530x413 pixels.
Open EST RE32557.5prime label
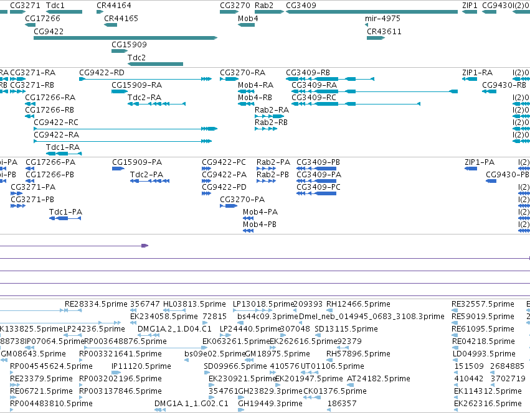pos(483,304)
